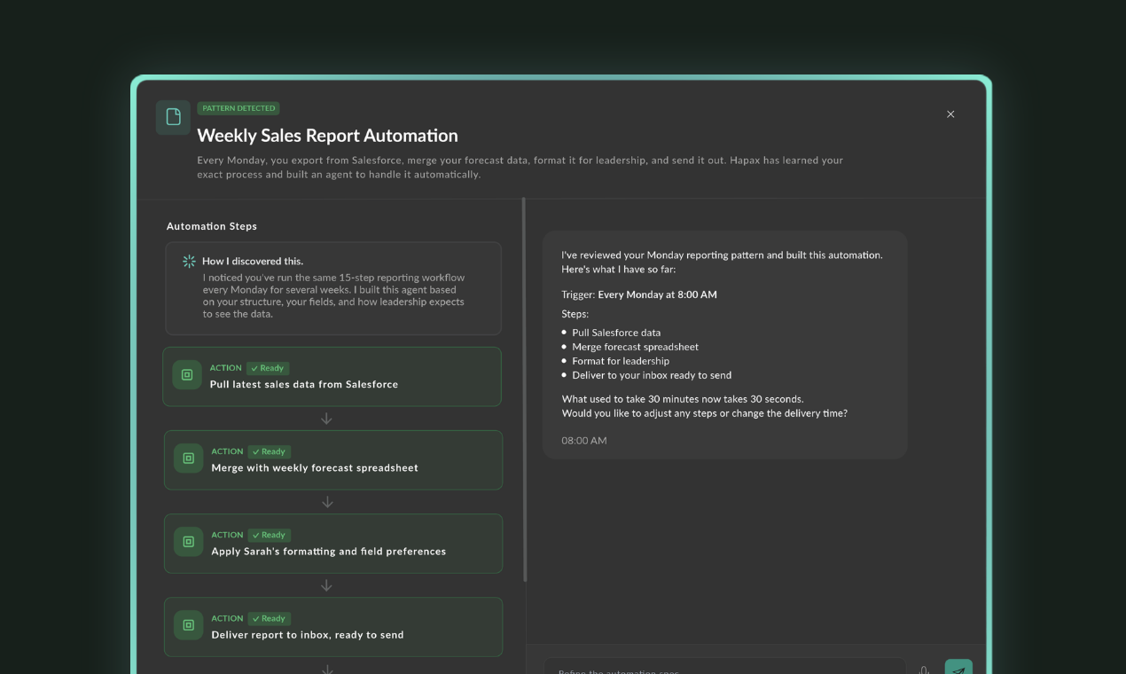Expand arrow beneath formatting preferences step

tap(326, 585)
